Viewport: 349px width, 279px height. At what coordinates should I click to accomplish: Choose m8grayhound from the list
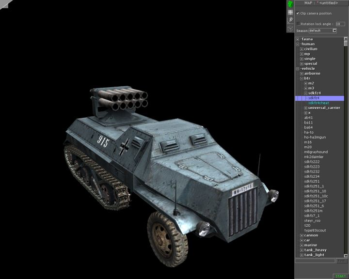[x=315, y=152]
